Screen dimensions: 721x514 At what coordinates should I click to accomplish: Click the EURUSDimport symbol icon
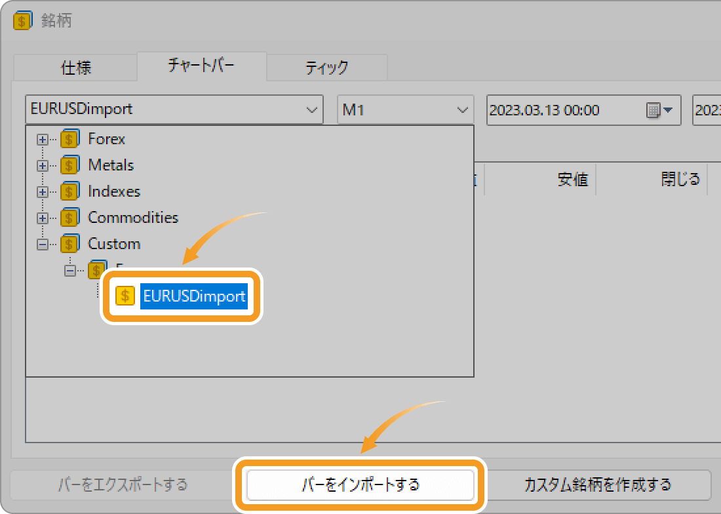pyautogui.click(x=125, y=296)
